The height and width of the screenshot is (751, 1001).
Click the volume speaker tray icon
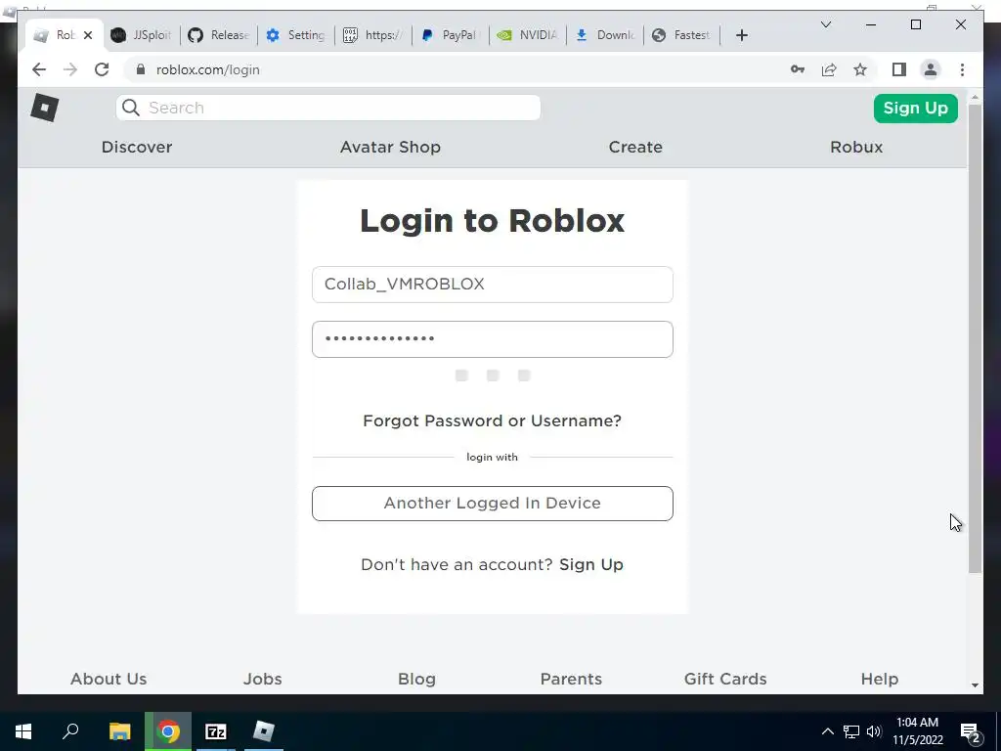(x=874, y=731)
